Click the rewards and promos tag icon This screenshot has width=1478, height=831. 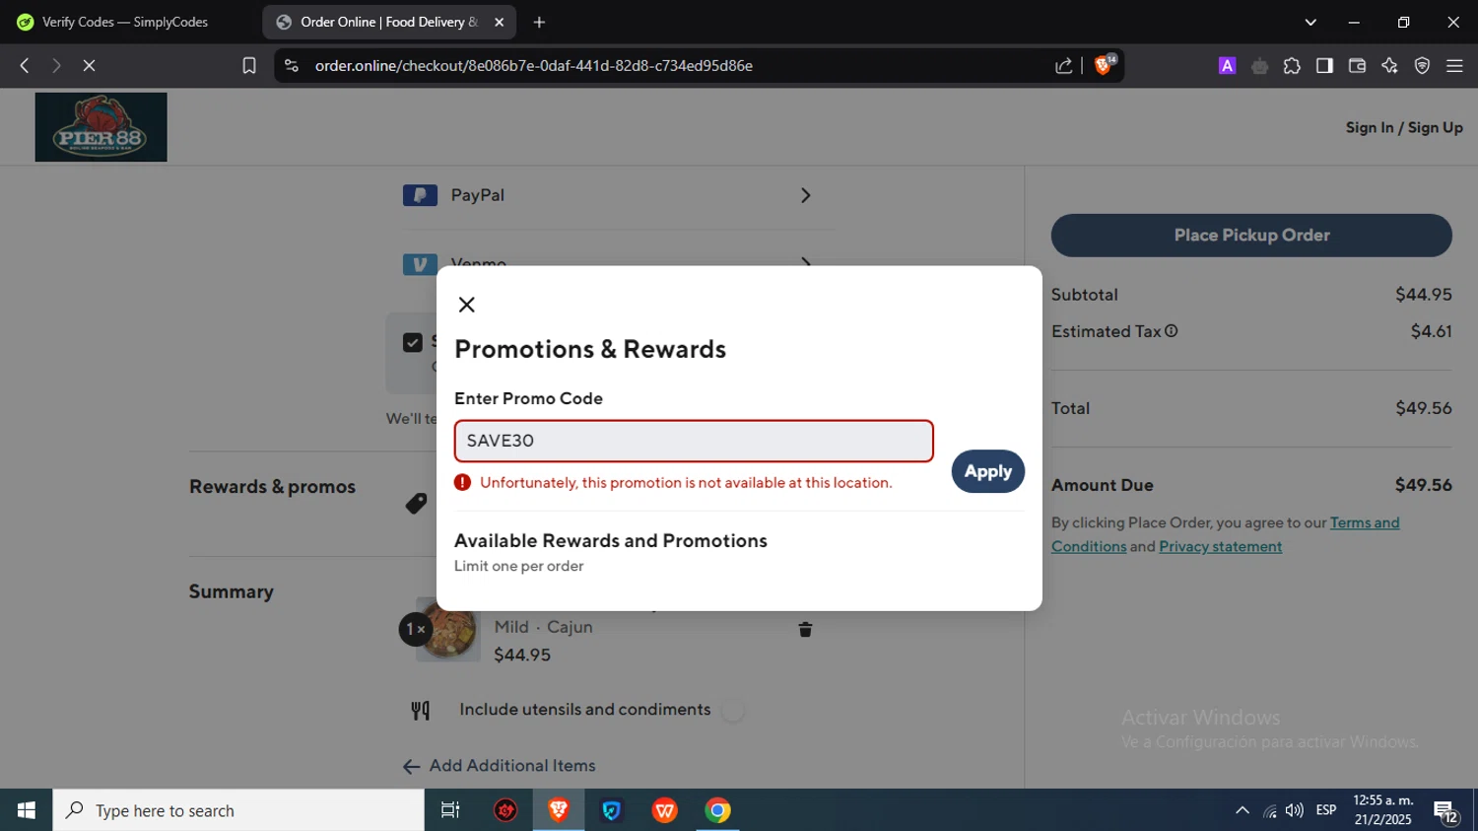[x=416, y=504]
